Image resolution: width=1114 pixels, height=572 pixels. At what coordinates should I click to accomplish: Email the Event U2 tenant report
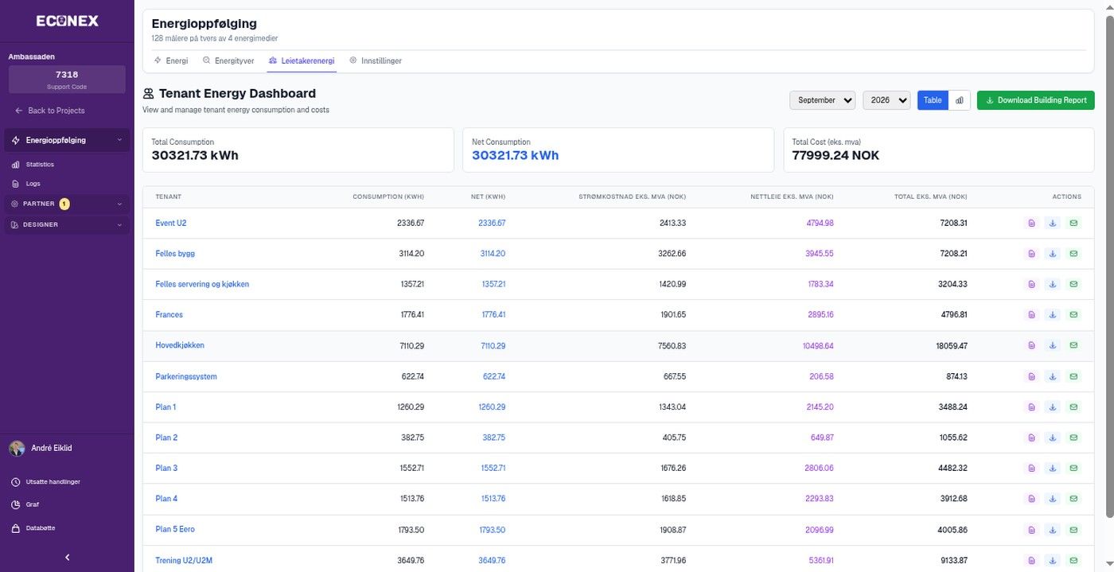(1073, 224)
